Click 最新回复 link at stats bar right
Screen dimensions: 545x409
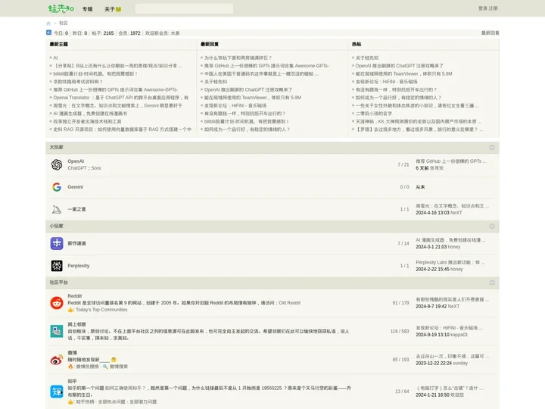pyautogui.click(x=490, y=33)
